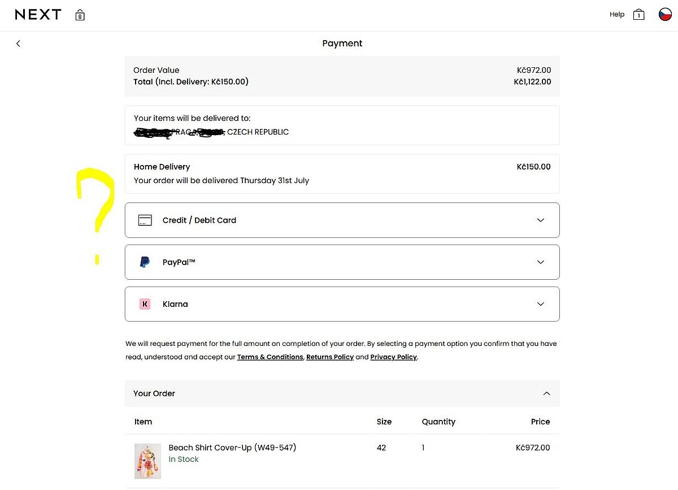Screen dimensions: 678x490
Task: Click the PayPal logo icon
Action: pyautogui.click(x=145, y=262)
